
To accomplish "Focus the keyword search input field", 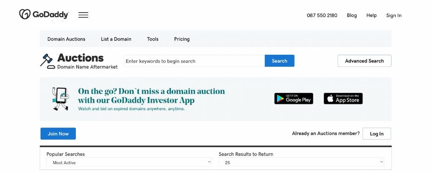I will [194, 61].
